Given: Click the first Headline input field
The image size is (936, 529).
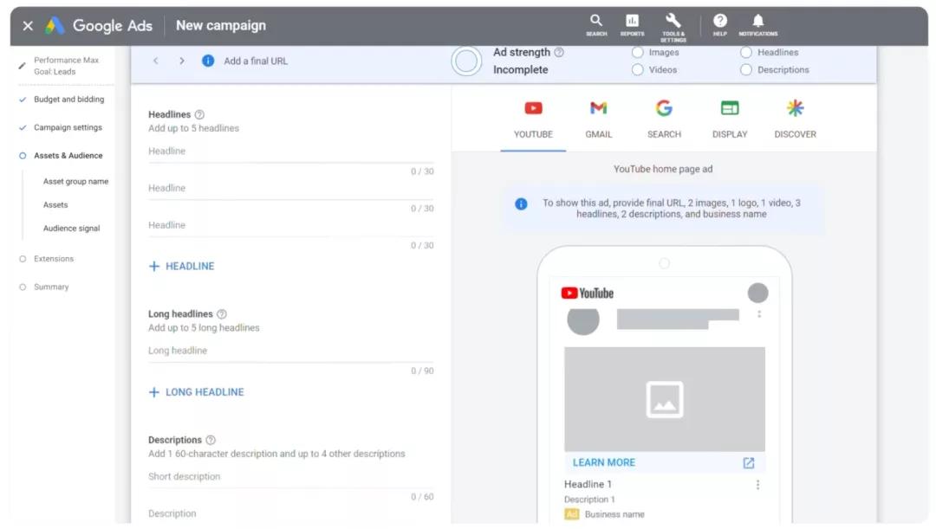Looking at the screenshot, I should click(x=290, y=152).
